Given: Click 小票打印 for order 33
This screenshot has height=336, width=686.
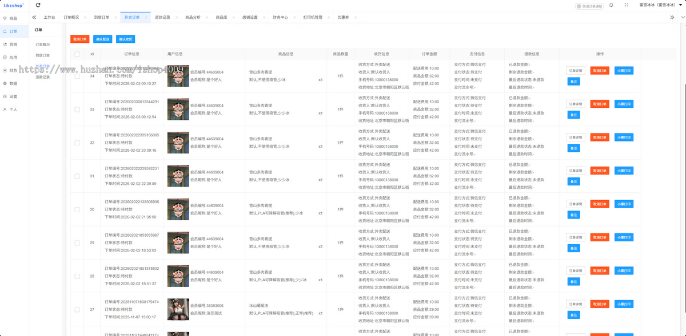Looking at the screenshot, I should pos(624,104).
